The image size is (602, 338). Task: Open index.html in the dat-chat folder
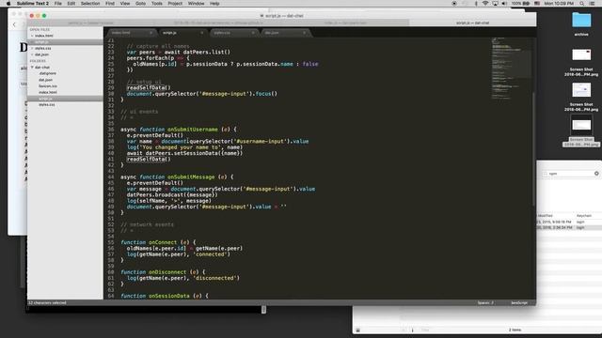[48, 92]
